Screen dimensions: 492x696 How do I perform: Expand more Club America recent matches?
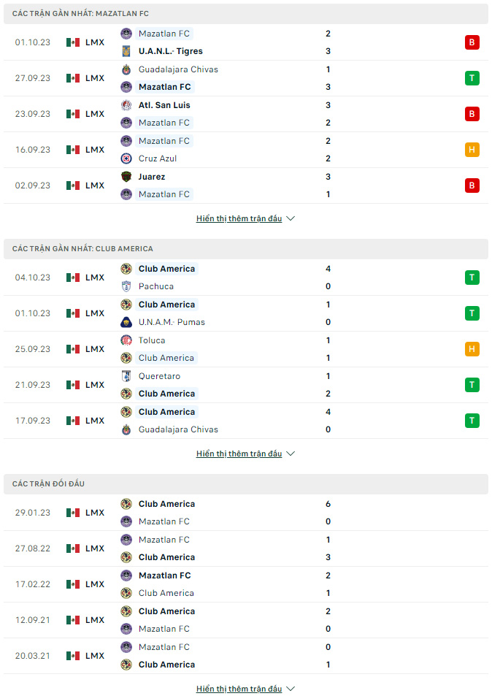245,454
